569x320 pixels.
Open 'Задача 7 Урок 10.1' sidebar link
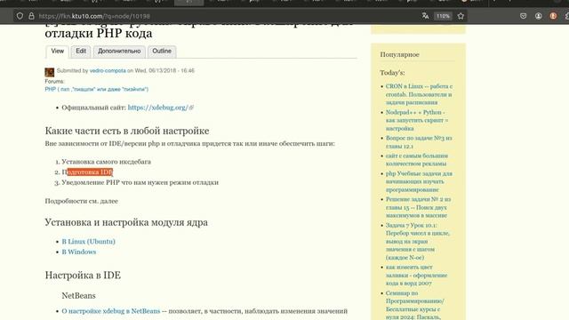pyautogui.click(x=418, y=241)
